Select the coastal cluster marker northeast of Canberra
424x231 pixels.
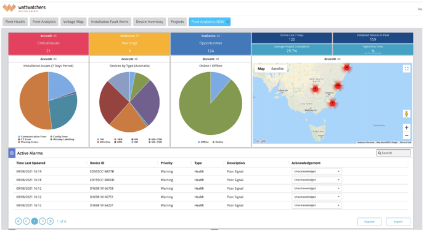pos(338,86)
